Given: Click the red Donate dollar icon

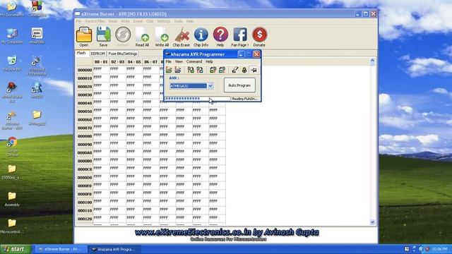Looking at the screenshot, I should pos(259,35).
